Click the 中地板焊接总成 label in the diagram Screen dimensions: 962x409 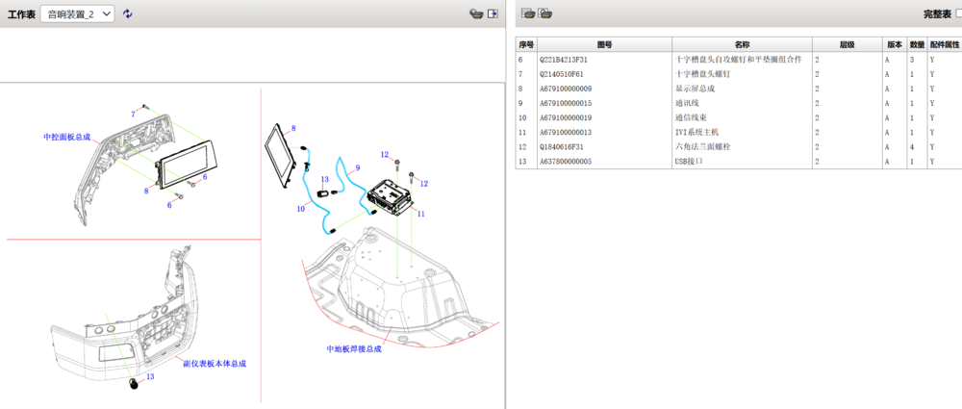click(354, 348)
